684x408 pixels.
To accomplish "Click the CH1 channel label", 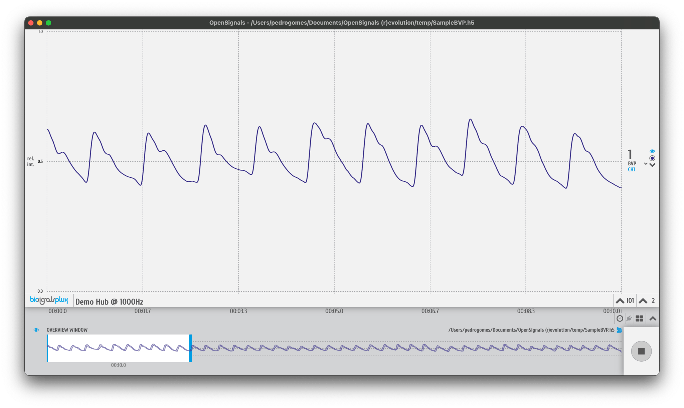I will [x=631, y=169].
